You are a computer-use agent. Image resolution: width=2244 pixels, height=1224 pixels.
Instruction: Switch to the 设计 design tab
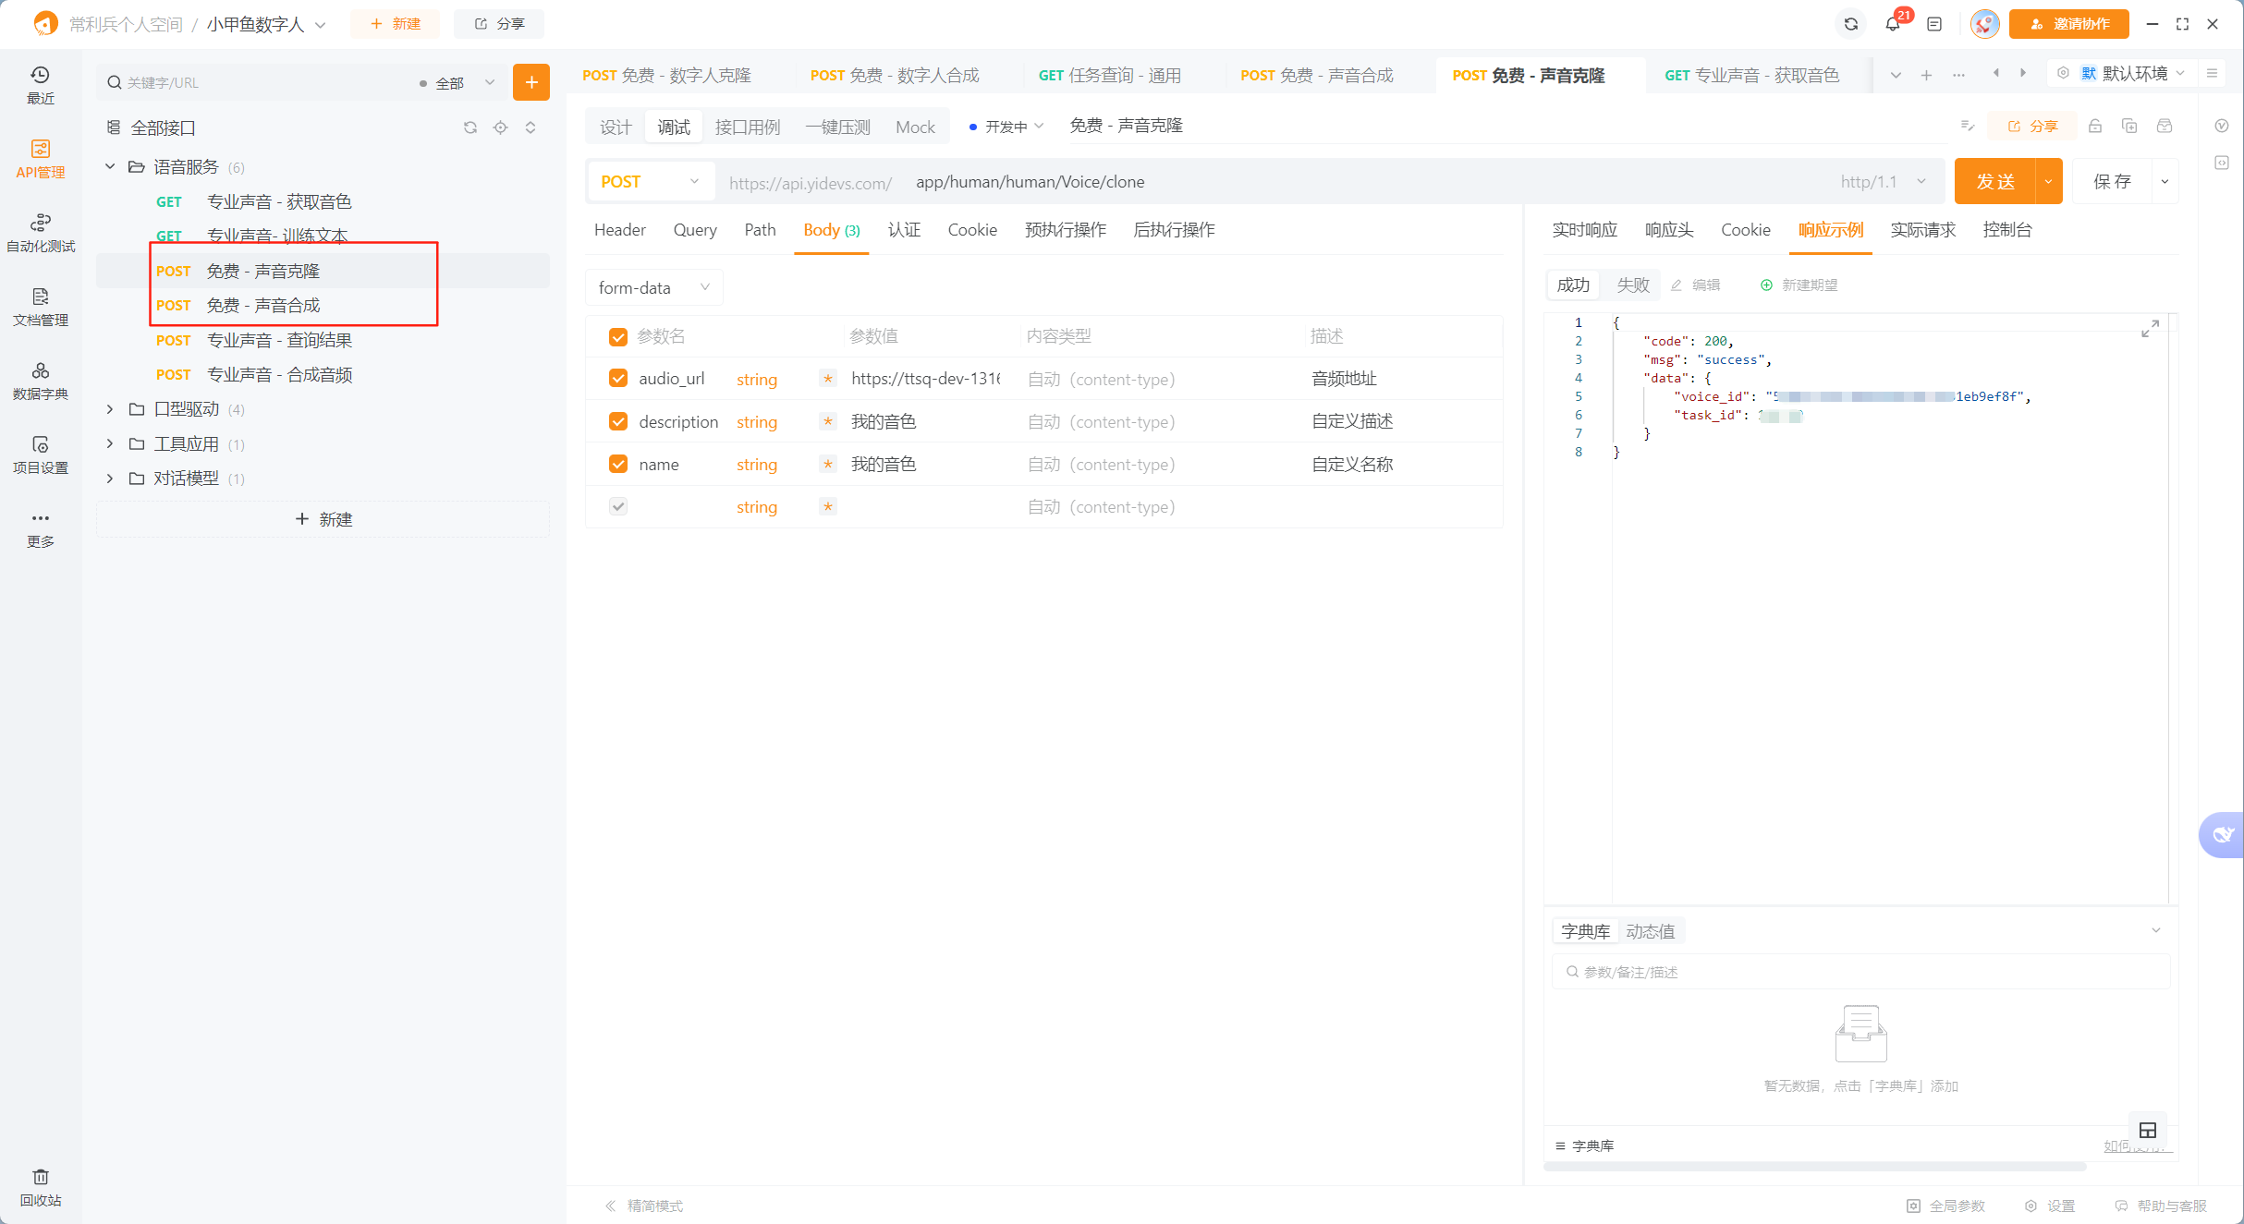616,127
